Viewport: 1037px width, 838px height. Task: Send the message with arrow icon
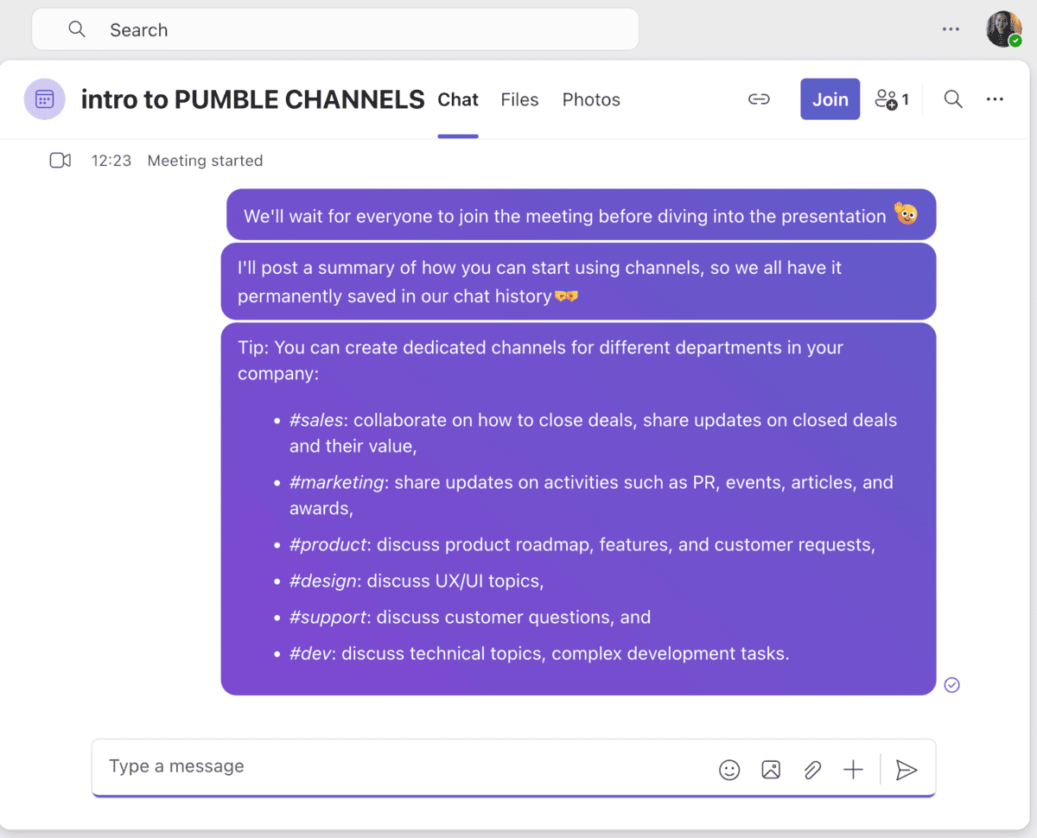tap(907, 770)
